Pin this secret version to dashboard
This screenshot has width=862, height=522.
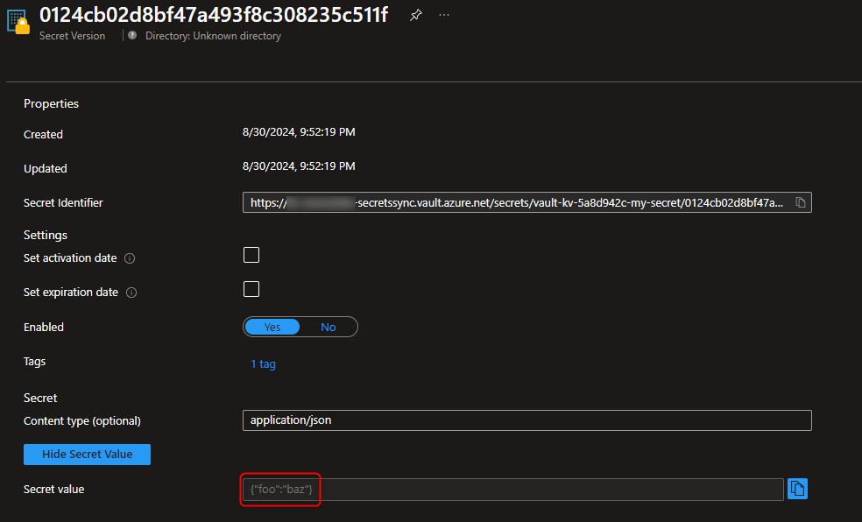(x=415, y=15)
